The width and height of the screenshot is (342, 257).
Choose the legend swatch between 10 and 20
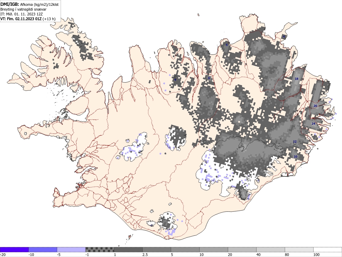(x=213, y=249)
